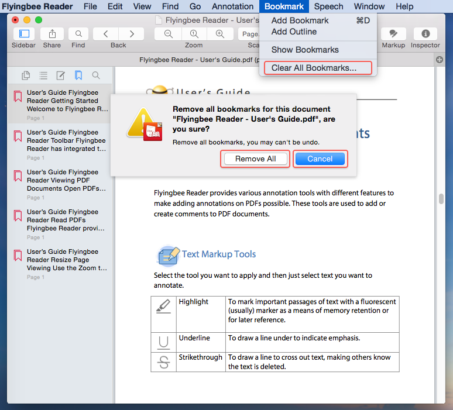Choose Add Bookmark from the menu

[318, 20]
